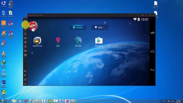Viewport: 183px width, 103px height.
Task: Click the green Camtasia taskbar icon
Action: point(50,101)
